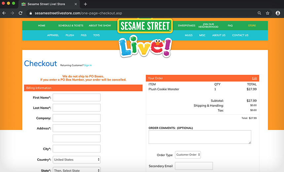Expand the Country dropdown
The height and width of the screenshot is (172, 284).
77,159
